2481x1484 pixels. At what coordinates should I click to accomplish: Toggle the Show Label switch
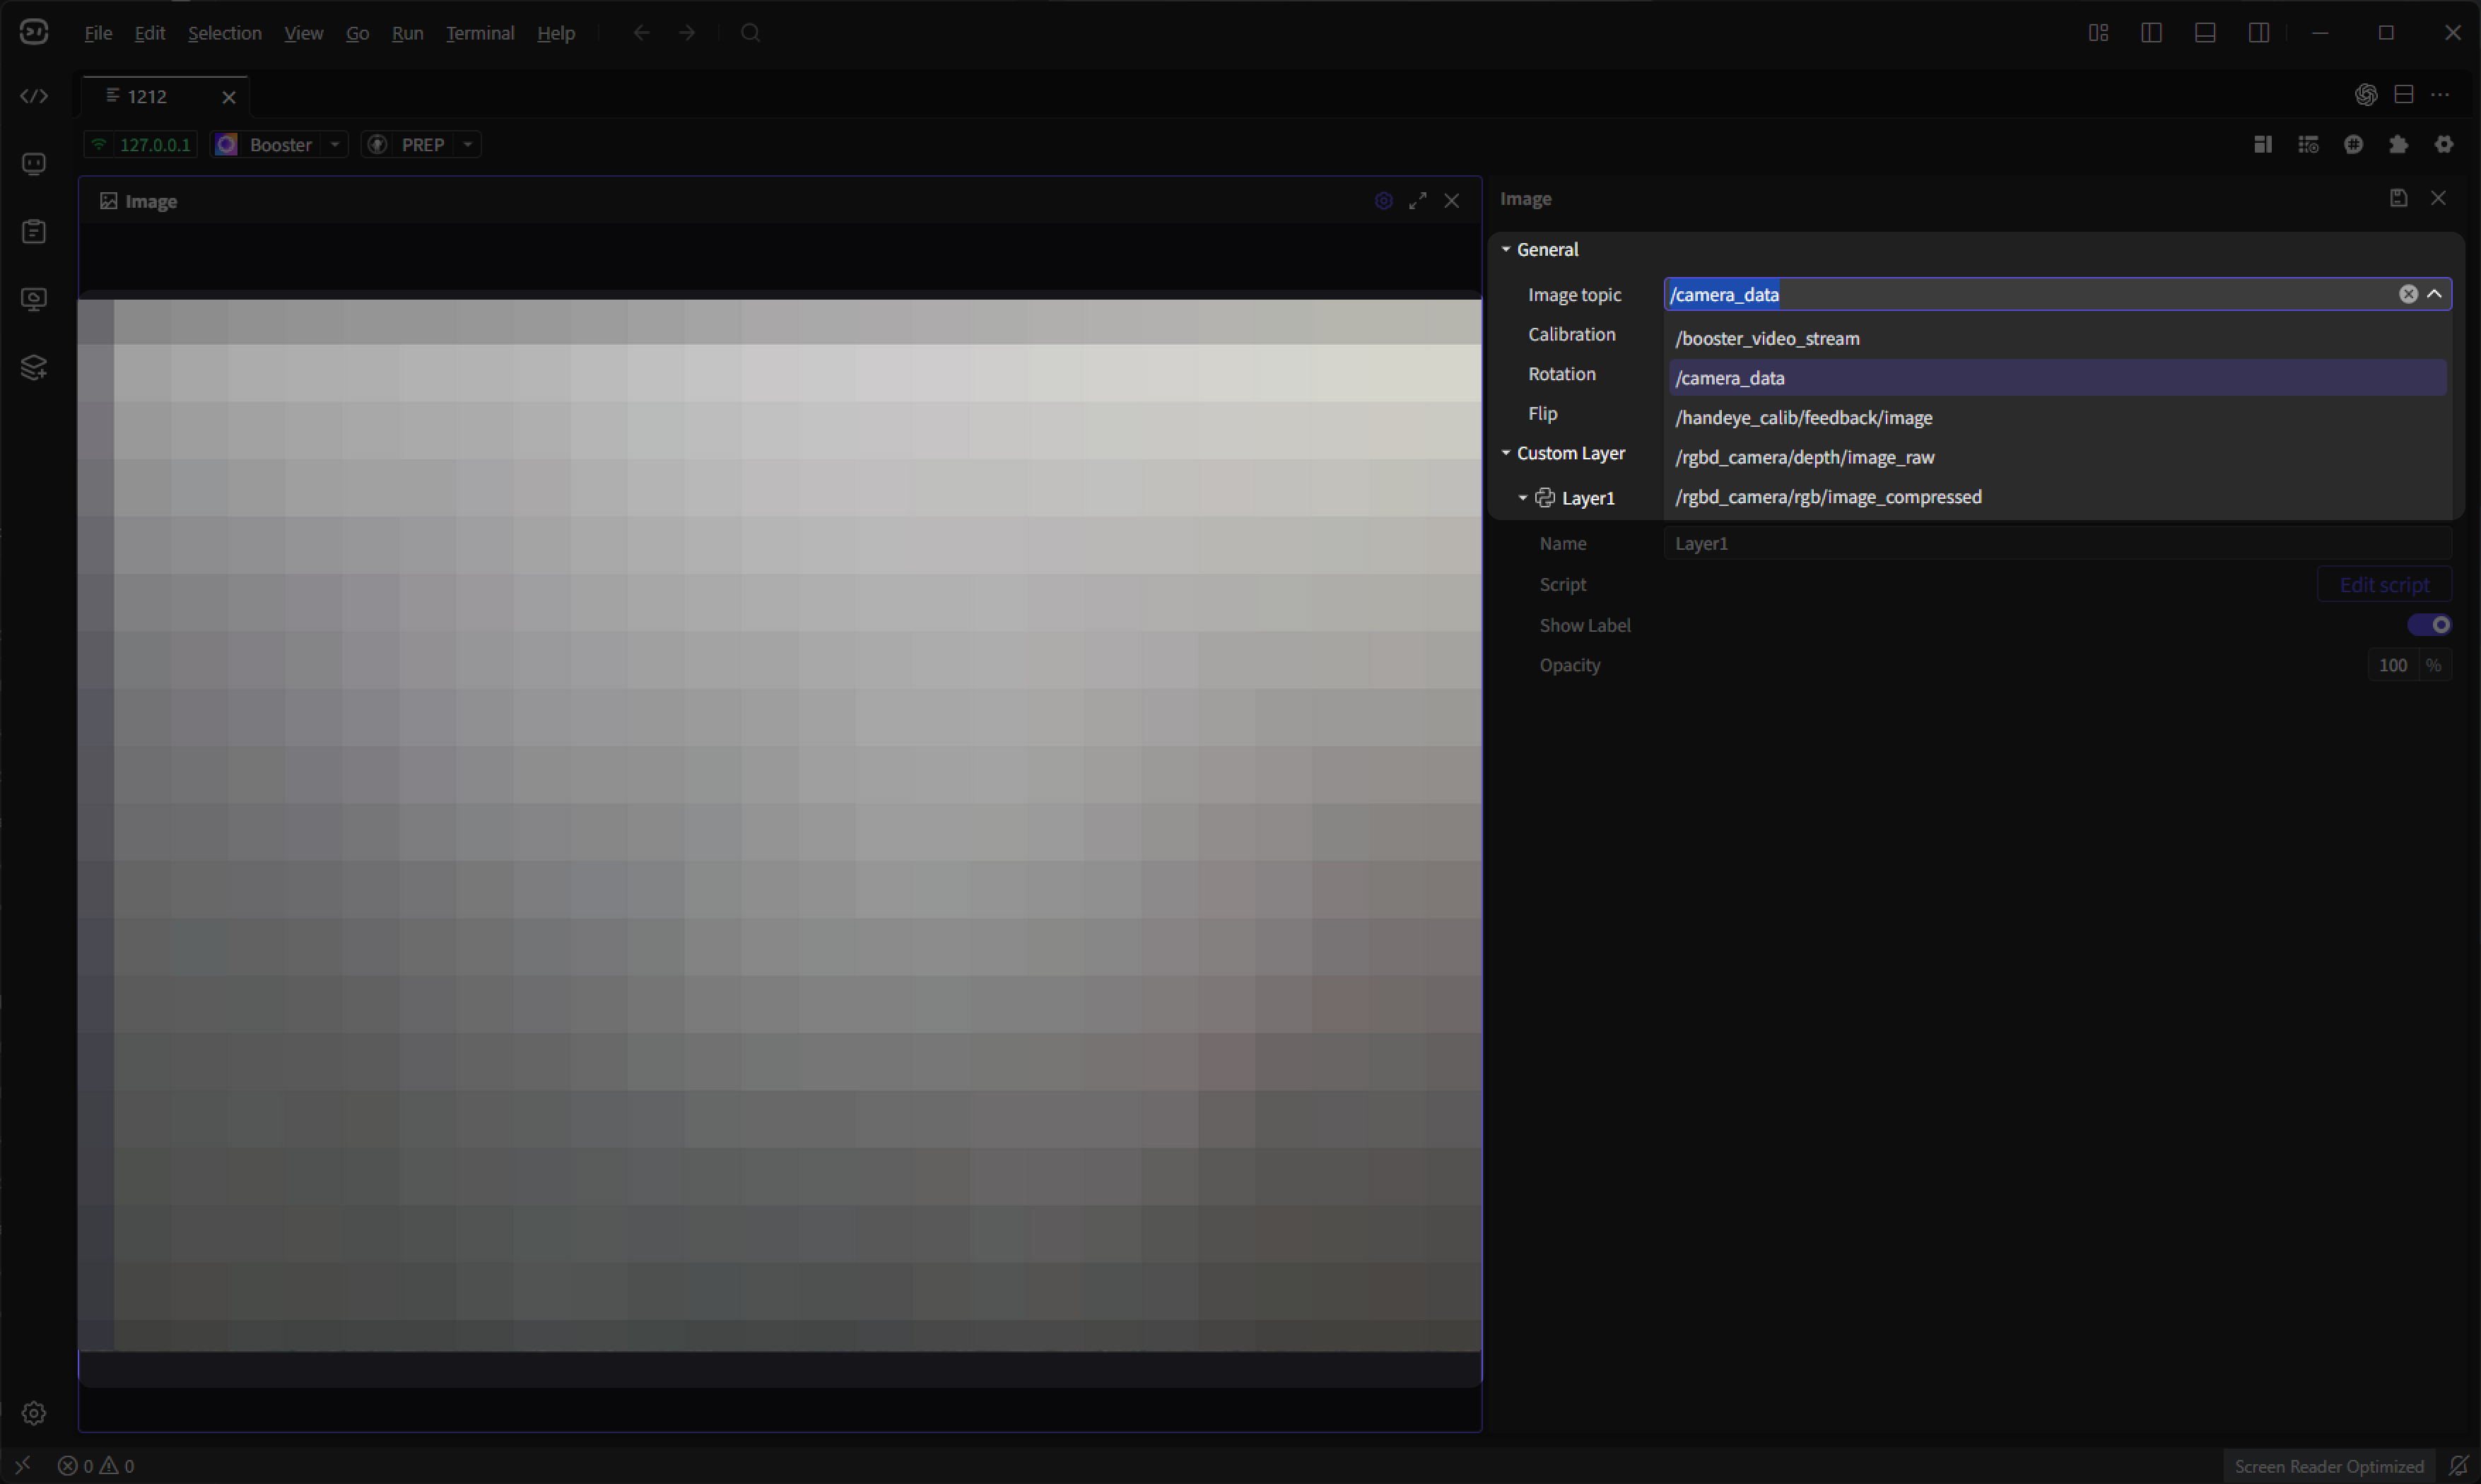pyautogui.click(x=2428, y=625)
